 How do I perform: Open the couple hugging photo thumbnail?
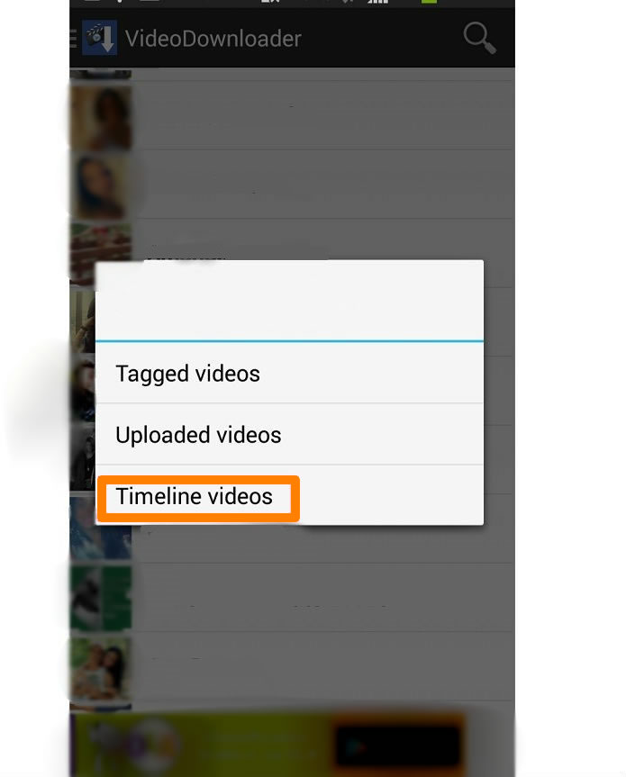pos(101,667)
